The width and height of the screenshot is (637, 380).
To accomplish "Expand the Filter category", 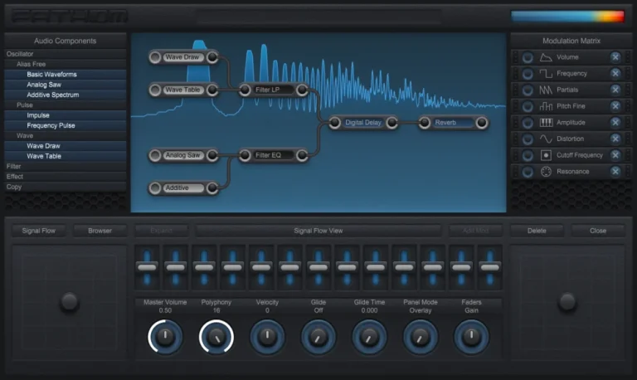I will [65, 166].
